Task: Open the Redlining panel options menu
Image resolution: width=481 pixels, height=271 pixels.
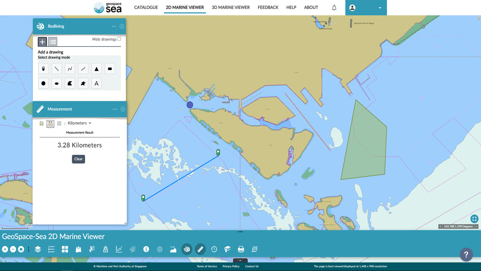Action: (x=114, y=26)
